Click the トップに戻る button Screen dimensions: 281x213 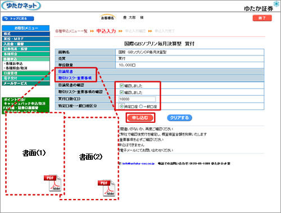tap(18, 18)
